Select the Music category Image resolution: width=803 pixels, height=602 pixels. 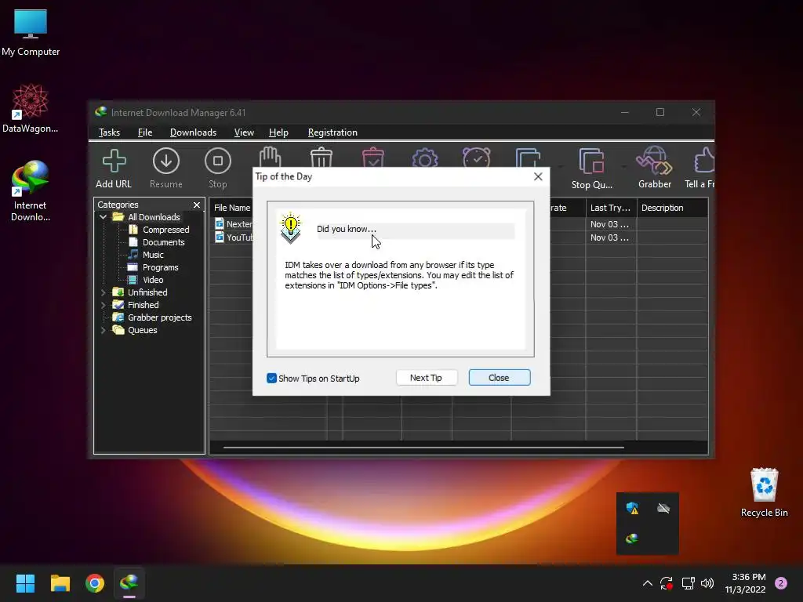pos(147,255)
